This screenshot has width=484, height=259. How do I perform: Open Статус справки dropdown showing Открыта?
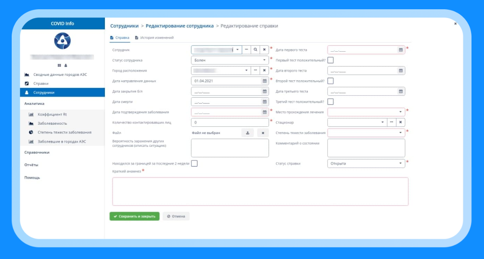(x=366, y=163)
